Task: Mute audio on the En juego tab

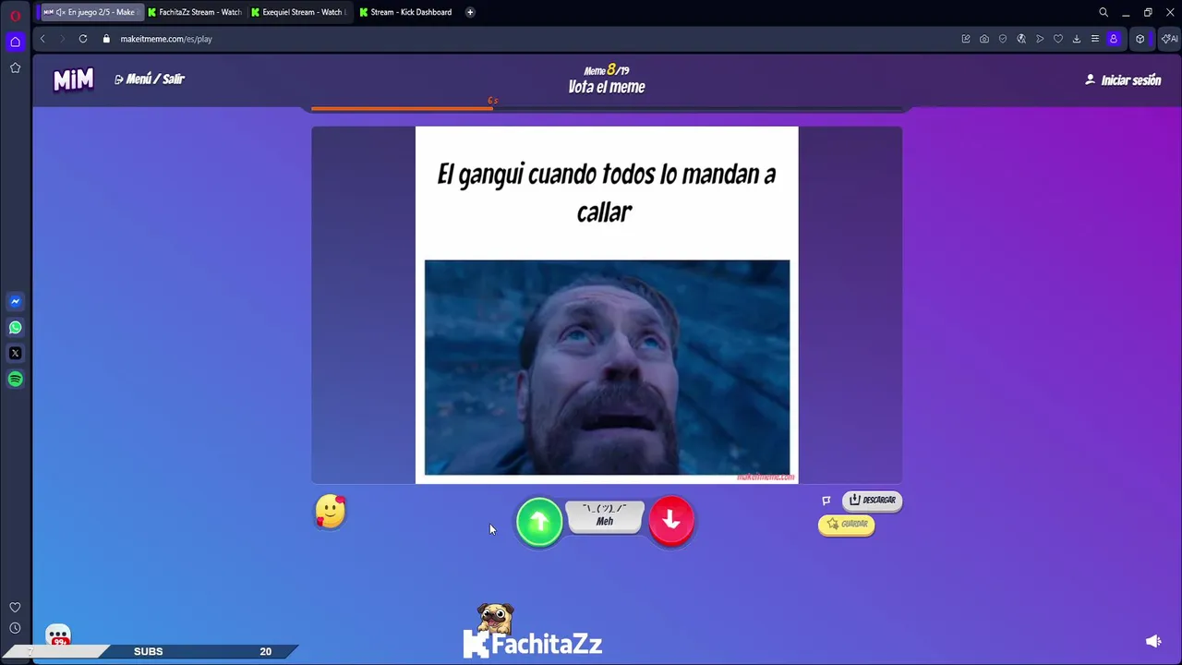Action: coord(60,12)
